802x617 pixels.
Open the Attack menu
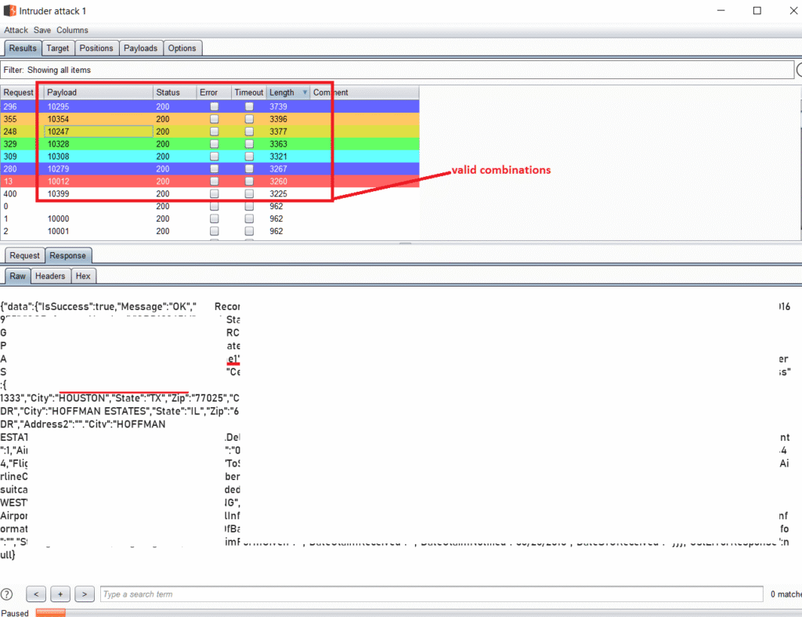click(16, 30)
